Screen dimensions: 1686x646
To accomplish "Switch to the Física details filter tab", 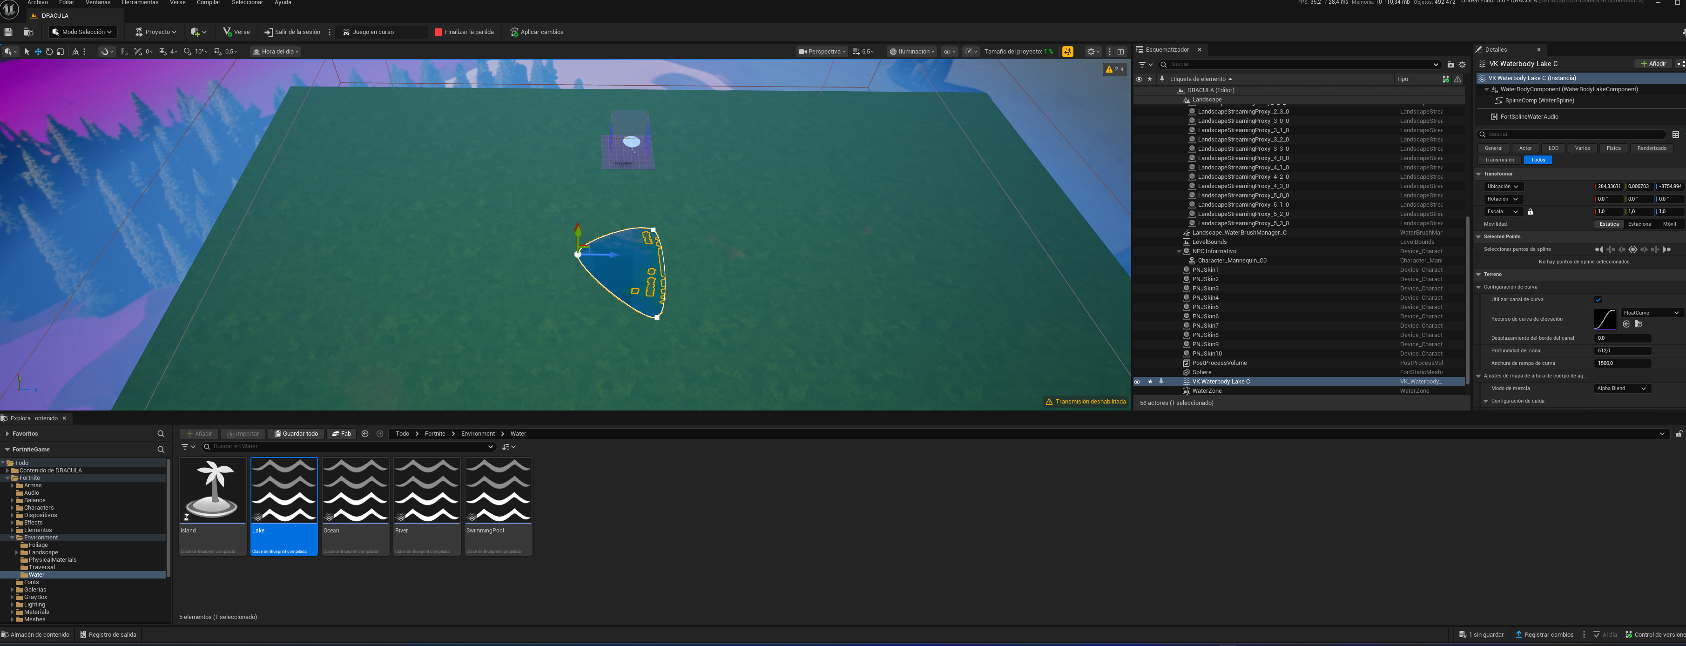I will pos(1613,148).
